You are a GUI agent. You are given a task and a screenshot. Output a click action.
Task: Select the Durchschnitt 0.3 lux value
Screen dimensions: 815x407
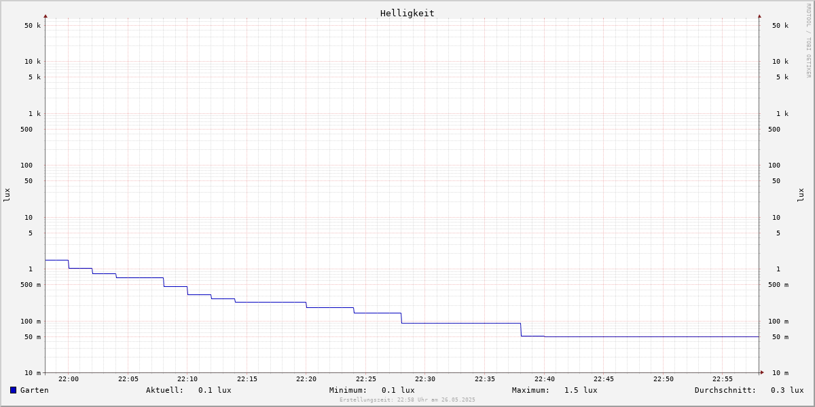pos(787,390)
